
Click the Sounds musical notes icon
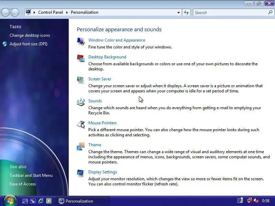click(81, 102)
